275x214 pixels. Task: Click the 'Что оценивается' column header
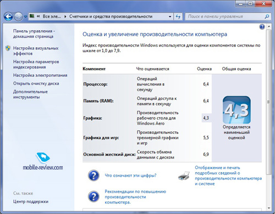[x=152, y=69]
